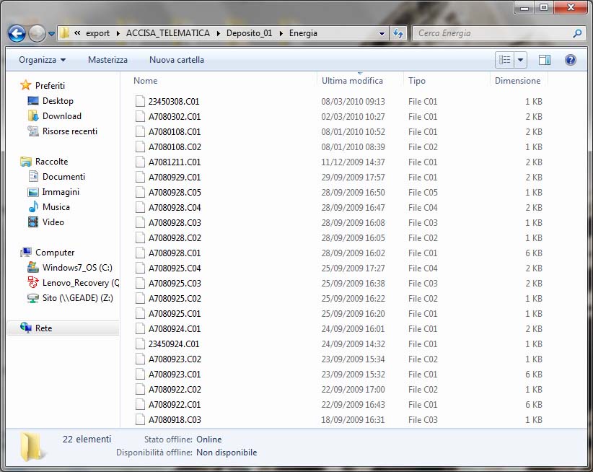Open the help question mark icon
Screen dimensions: 593x472
click(570, 60)
